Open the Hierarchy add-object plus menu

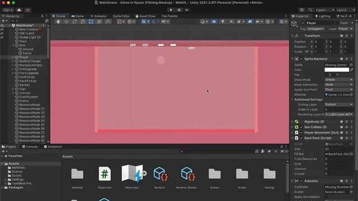tap(4, 21)
